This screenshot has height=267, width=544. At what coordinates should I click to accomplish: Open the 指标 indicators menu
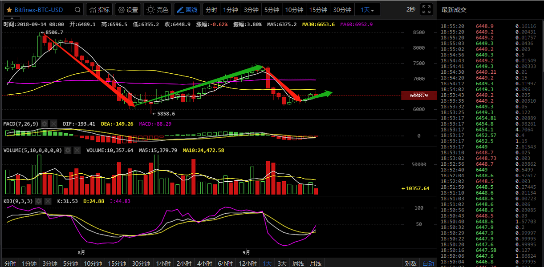click(99, 10)
